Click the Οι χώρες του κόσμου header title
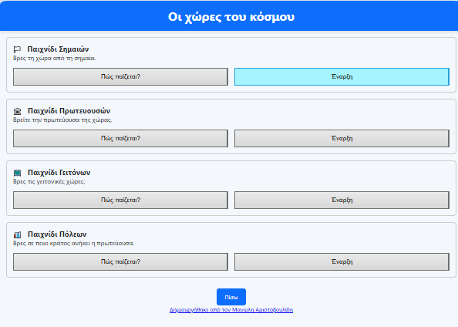The height and width of the screenshot is (327, 458). pos(231,17)
